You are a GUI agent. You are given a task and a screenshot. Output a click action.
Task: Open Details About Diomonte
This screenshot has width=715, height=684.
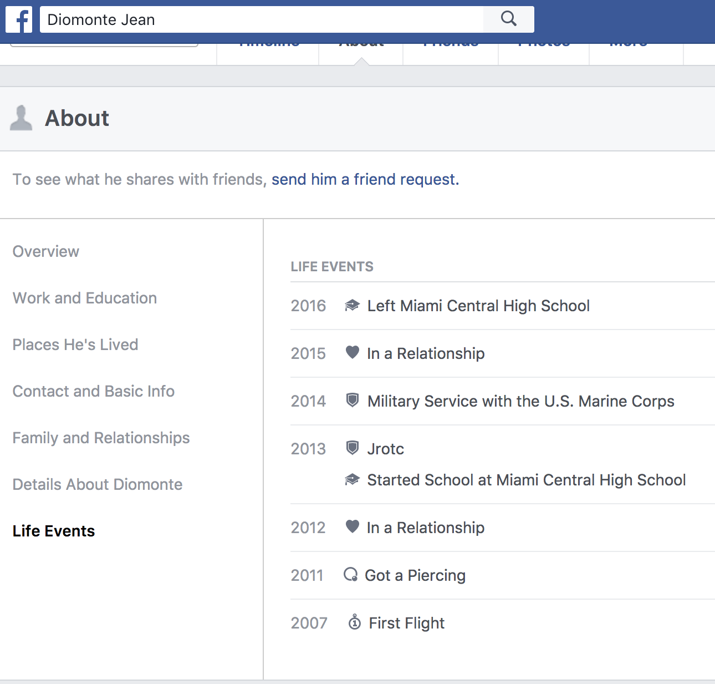pos(98,485)
